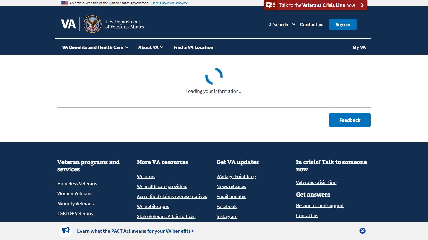Click the Sign in button
Viewport: 428px width, 240px height.
tap(343, 24)
